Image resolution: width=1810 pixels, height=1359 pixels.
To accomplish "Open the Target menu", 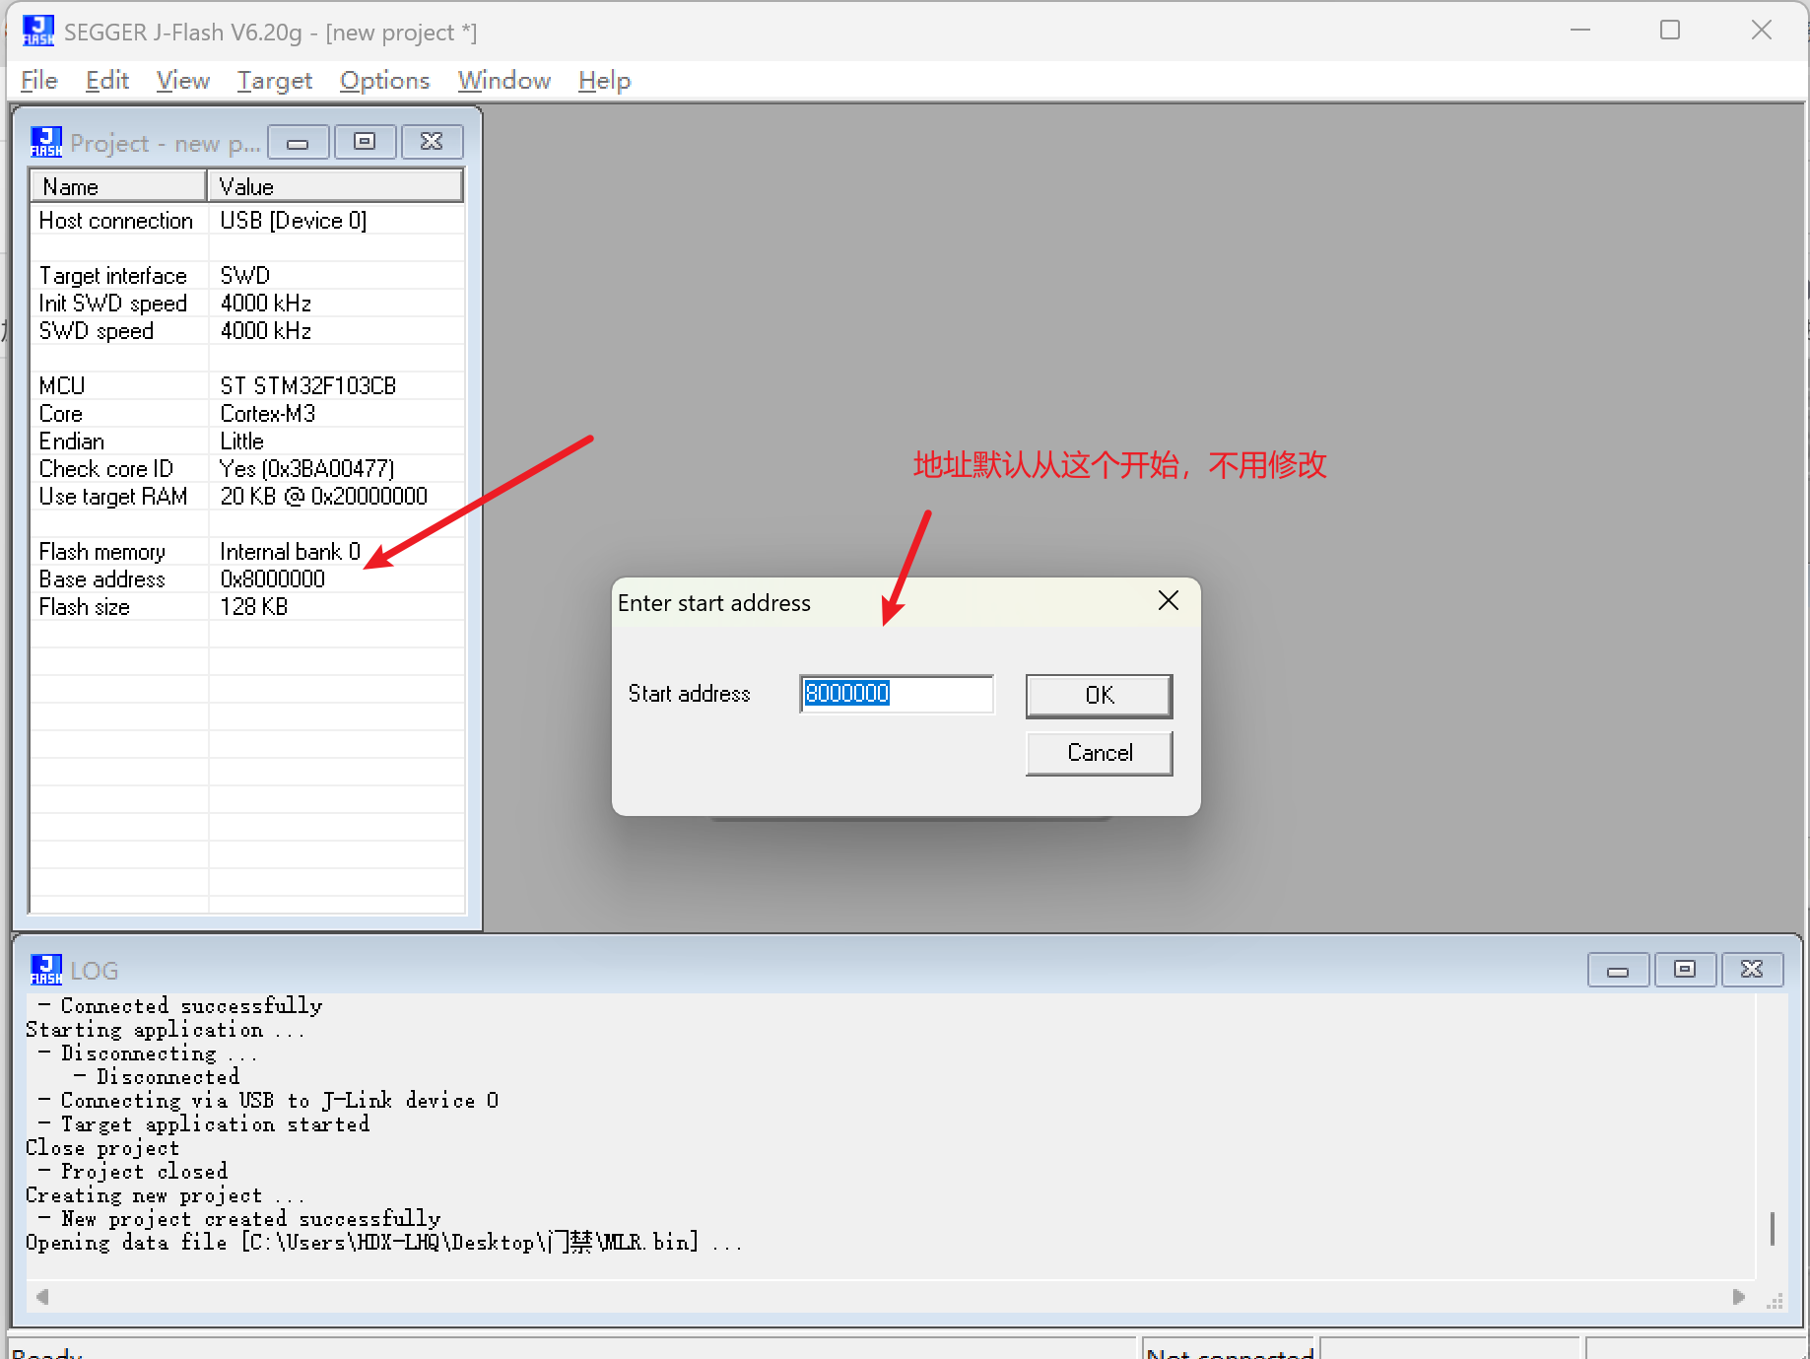I will pyautogui.click(x=275, y=81).
